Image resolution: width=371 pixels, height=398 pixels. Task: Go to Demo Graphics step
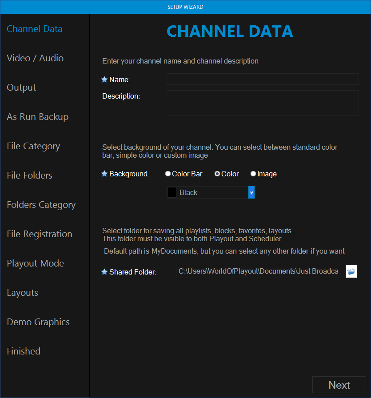tap(38, 322)
